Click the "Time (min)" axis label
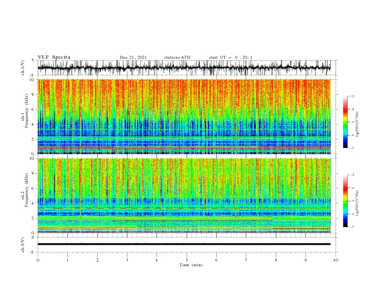Screen dimensions: 378x292 (x=191, y=265)
